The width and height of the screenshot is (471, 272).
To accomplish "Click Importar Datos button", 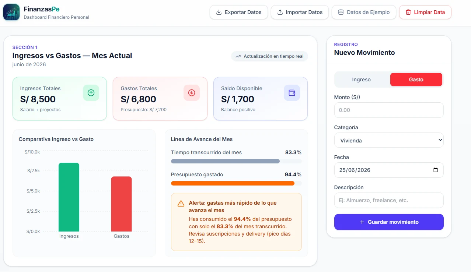I will [x=300, y=12].
